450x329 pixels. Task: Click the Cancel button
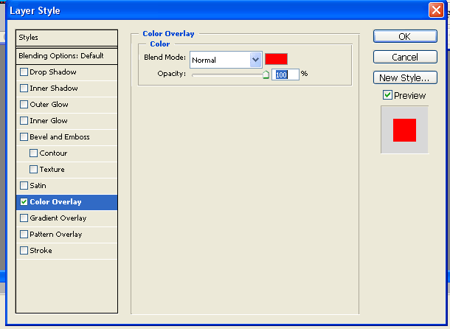[x=405, y=57]
